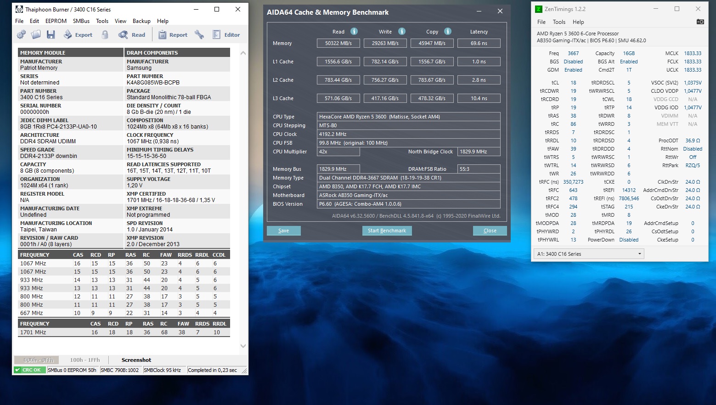The width and height of the screenshot is (716, 405).
Task: Minimize the AIDA64 Cache & Memory Benchmark window
Action: pyautogui.click(x=479, y=11)
